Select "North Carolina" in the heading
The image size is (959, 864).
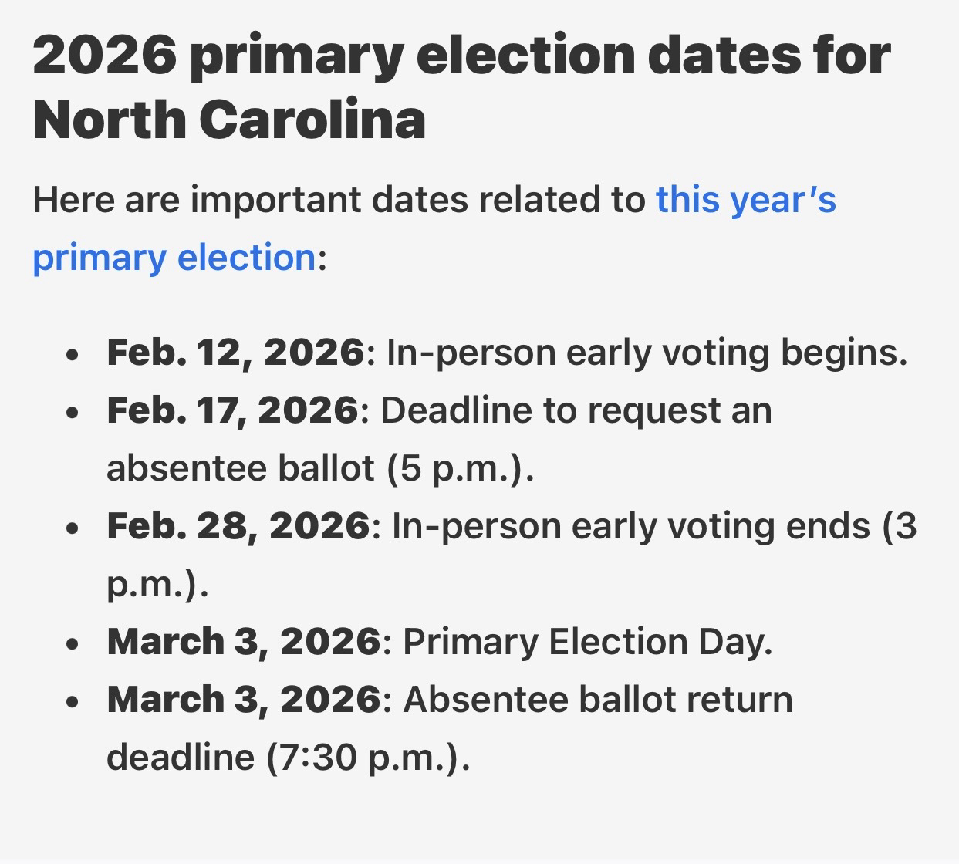229,120
